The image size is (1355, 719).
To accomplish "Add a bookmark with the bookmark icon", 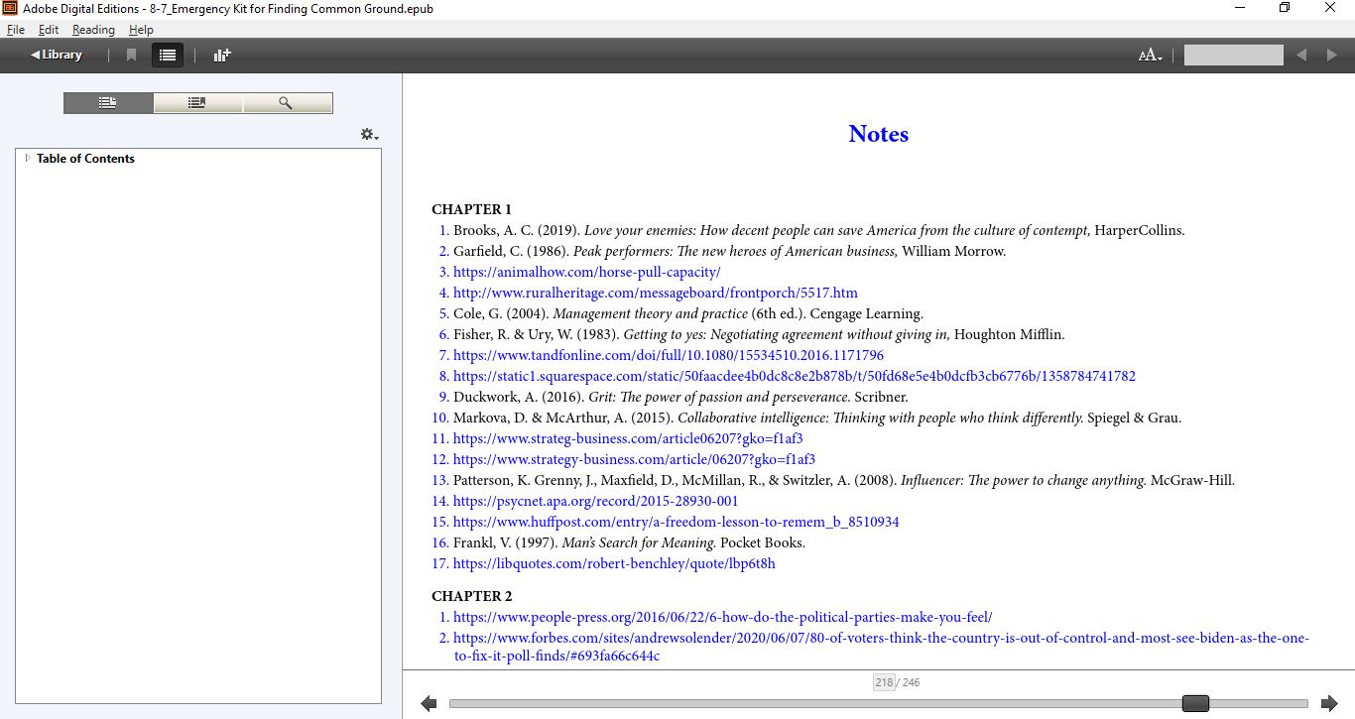I will (131, 55).
